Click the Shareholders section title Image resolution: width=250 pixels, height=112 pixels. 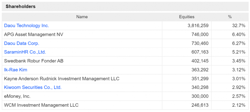coord(21,7)
